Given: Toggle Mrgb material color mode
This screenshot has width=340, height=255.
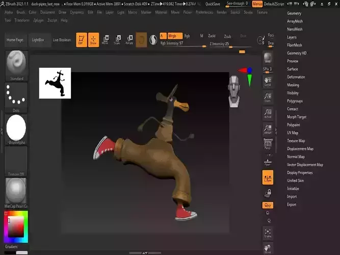Looking at the screenshot, I should (175, 36).
